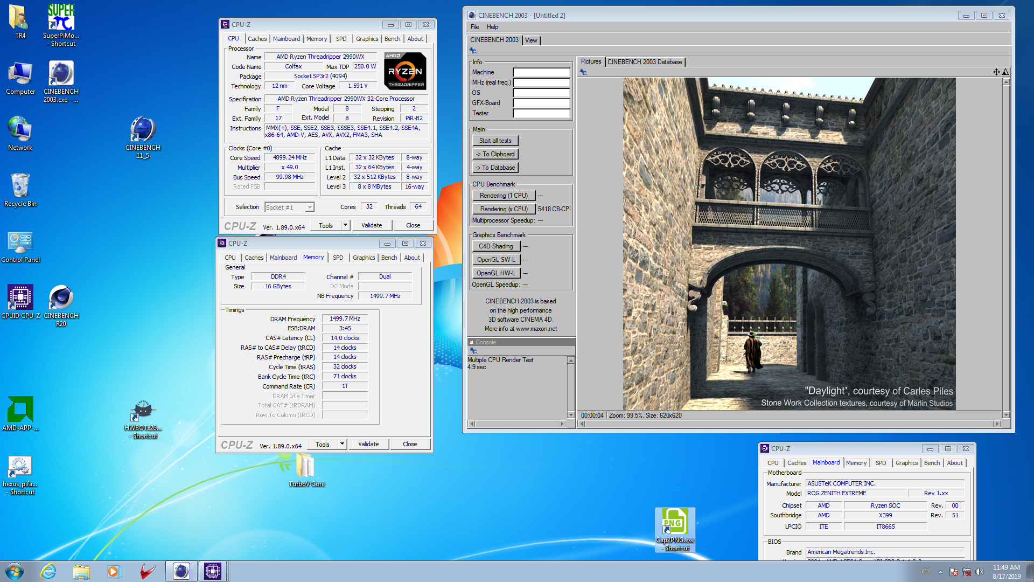The image size is (1034, 582).
Task: Open Windows Explorer from taskbar
Action: tap(81, 571)
